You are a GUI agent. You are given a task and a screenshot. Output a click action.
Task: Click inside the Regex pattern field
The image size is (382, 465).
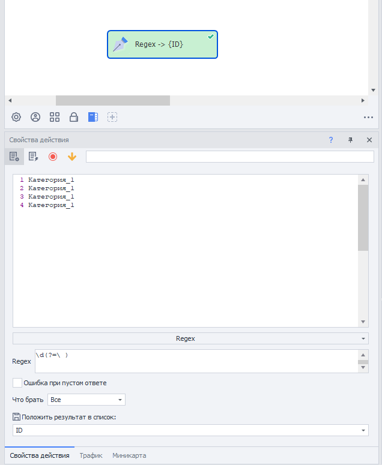point(196,361)
